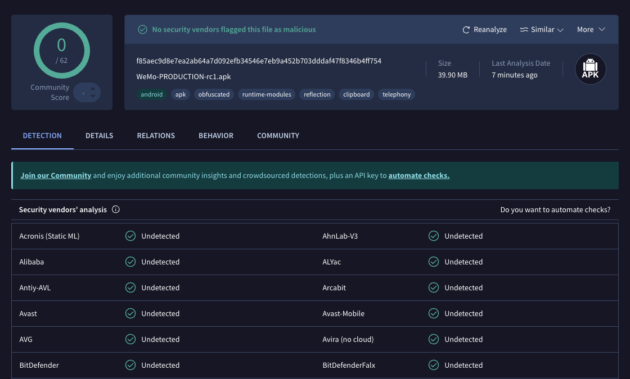Vote up on Community Score
The width and height of the screenshot is (630, 379).
(93, 88)
